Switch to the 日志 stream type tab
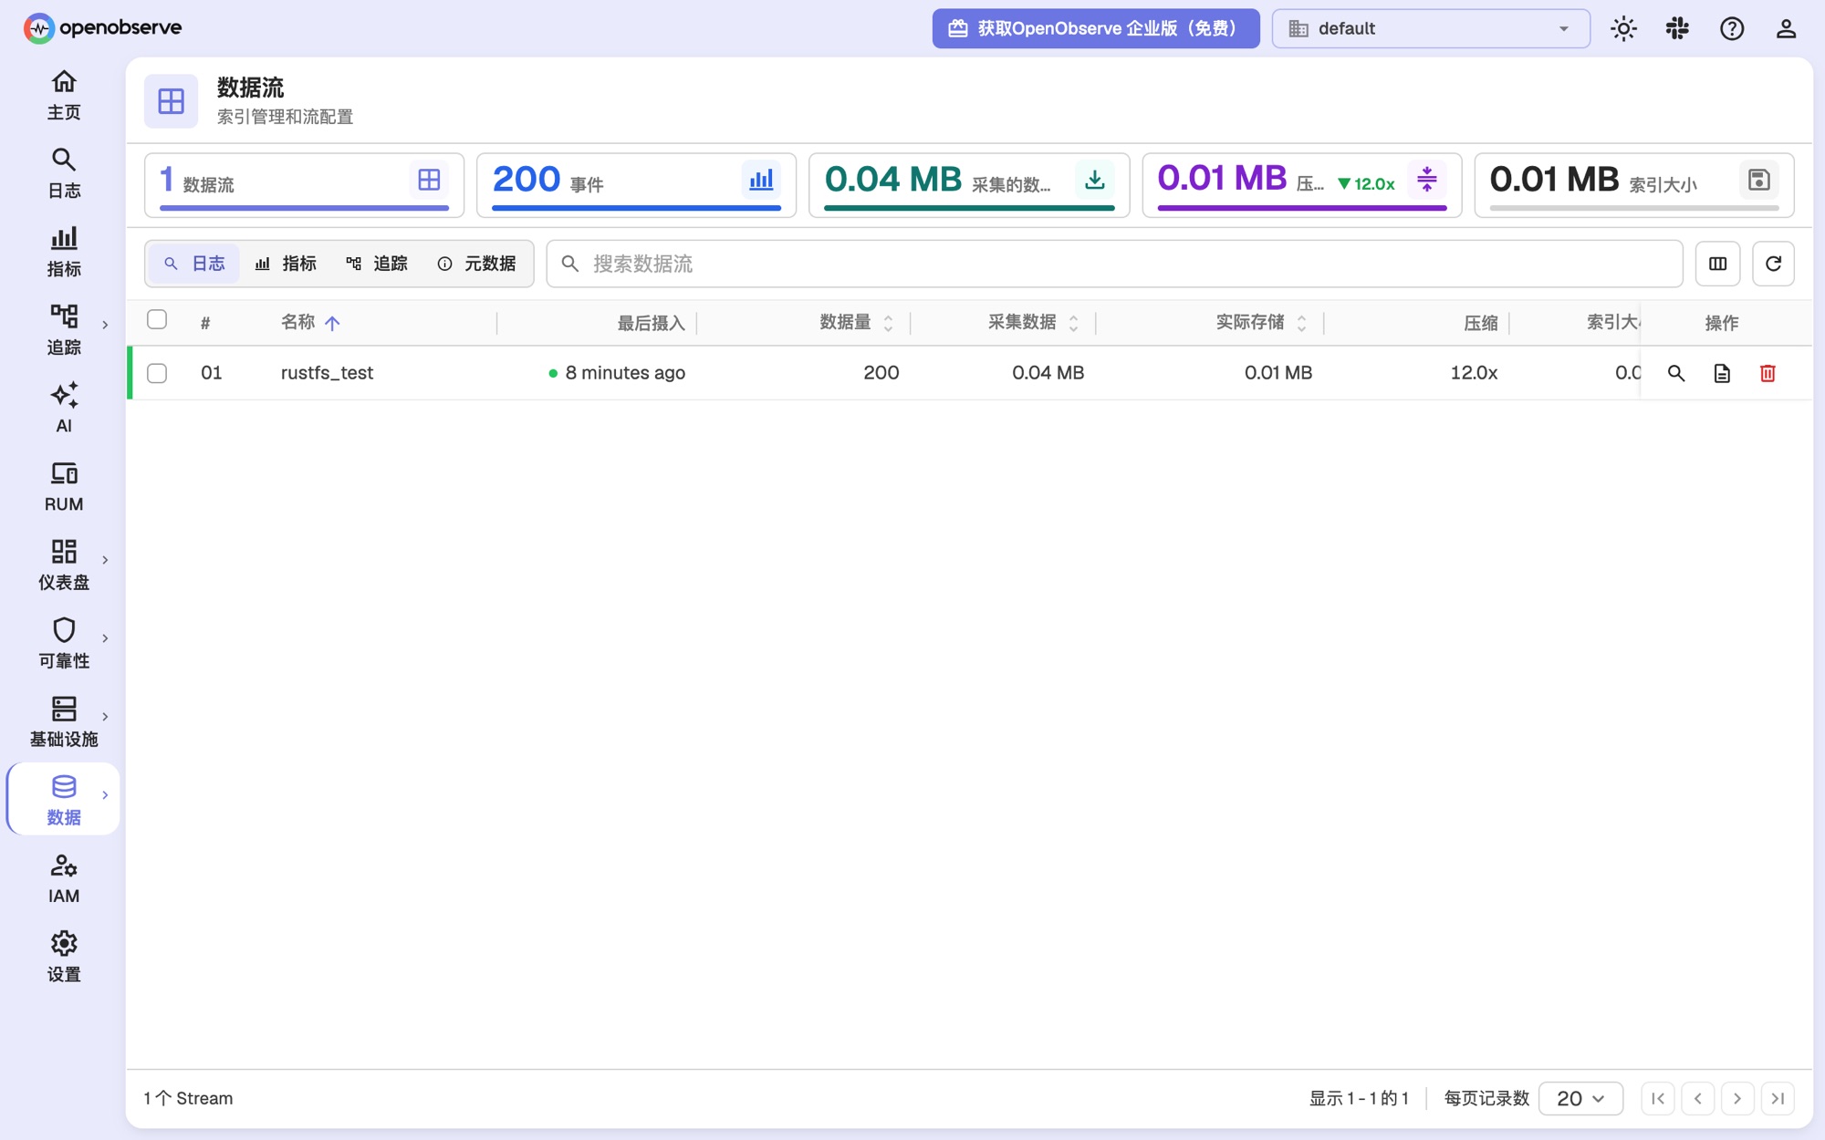The height and width of the screenshot is (1140, 1825). tap(194, 264)
